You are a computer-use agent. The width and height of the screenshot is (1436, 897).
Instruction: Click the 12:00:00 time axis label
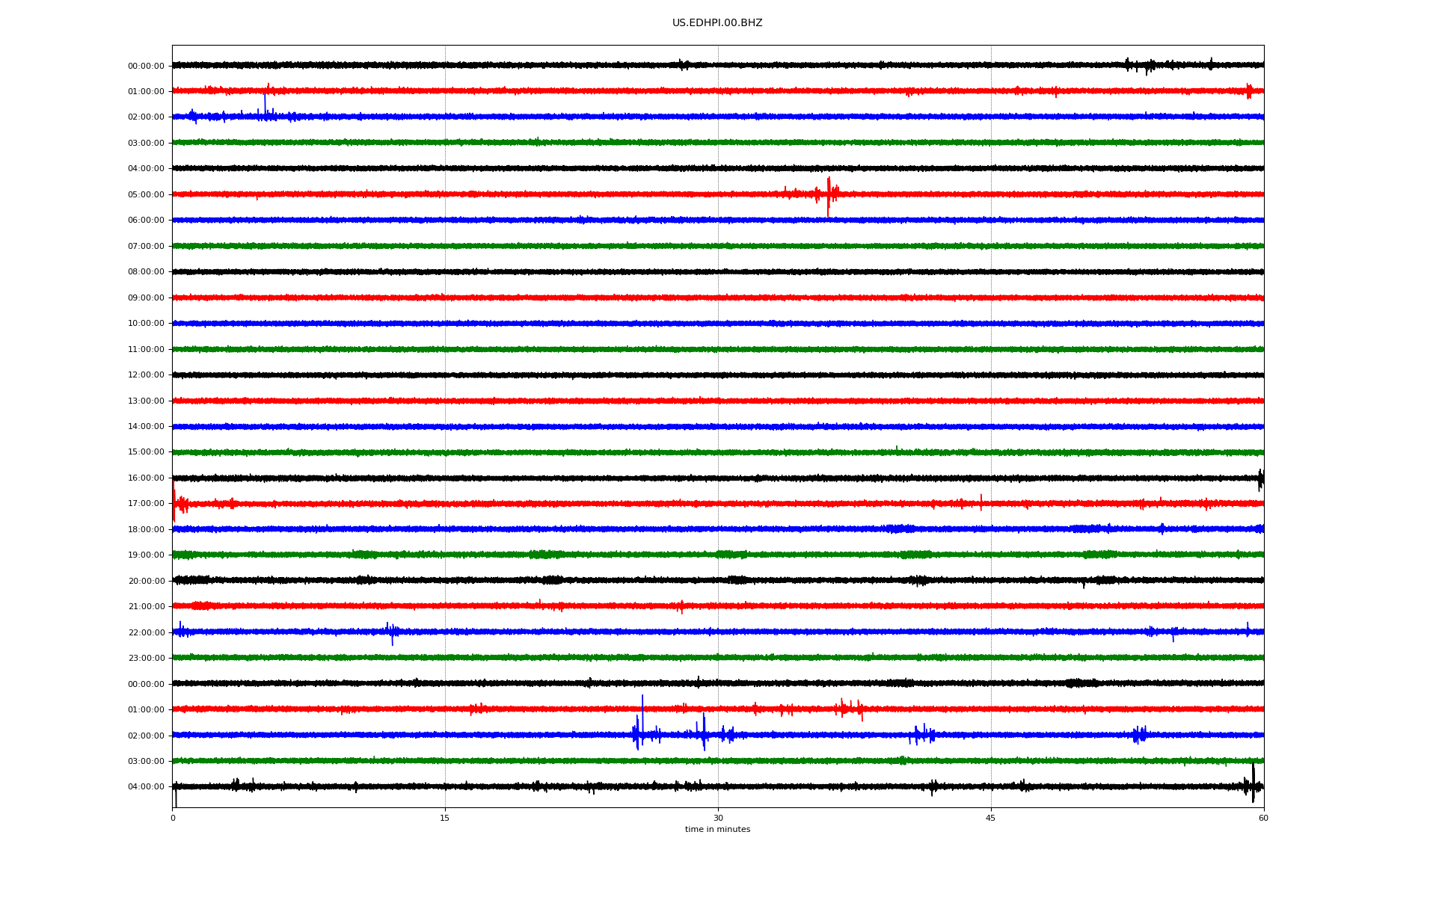click(x=146, y=375)
